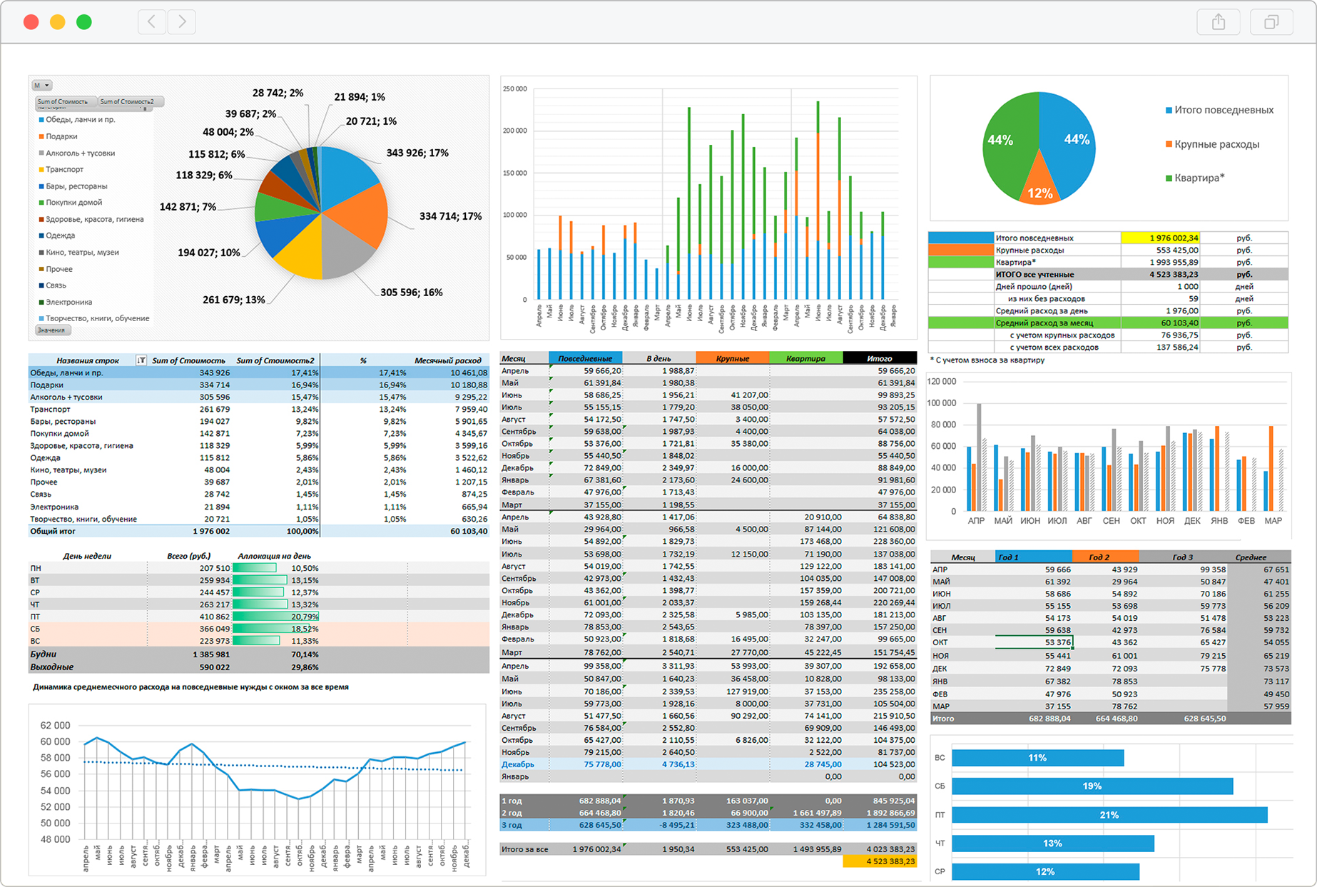
Task: Select the Год 1 column header
Action: (1034, 557)
